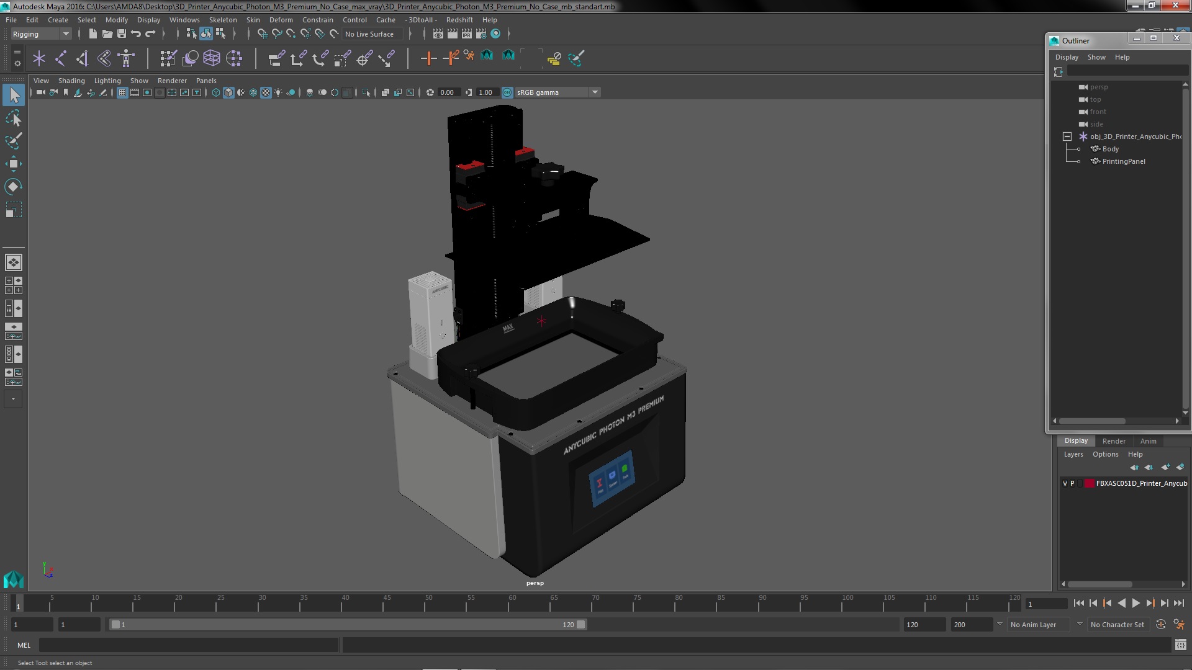Open the Renderer menu in viewport
This screenshot has height=670, width=1192.
point(172,81)
